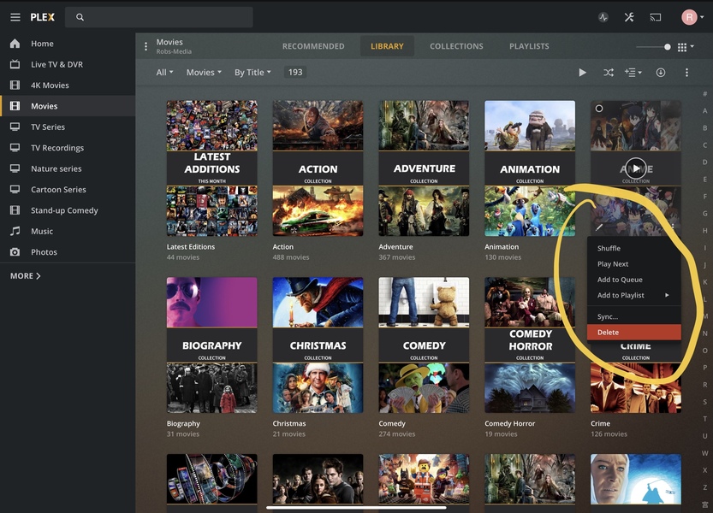Click the Latest Editions title link
This screenshot has height=513, width=713.
(191, 247)
